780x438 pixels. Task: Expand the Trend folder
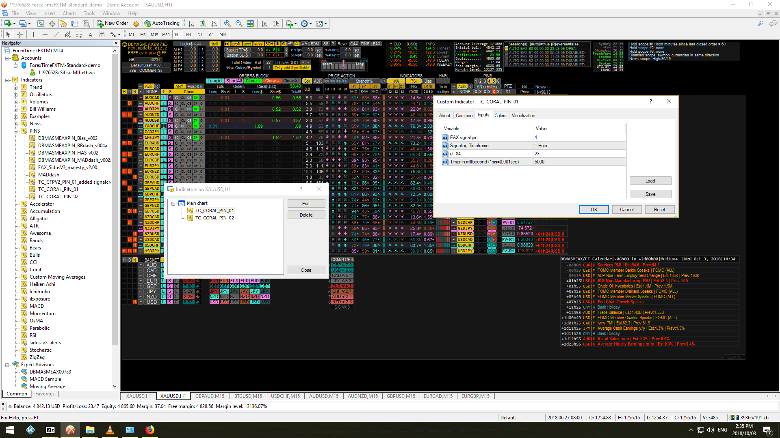pyautogui.click(x=15, y=87)
